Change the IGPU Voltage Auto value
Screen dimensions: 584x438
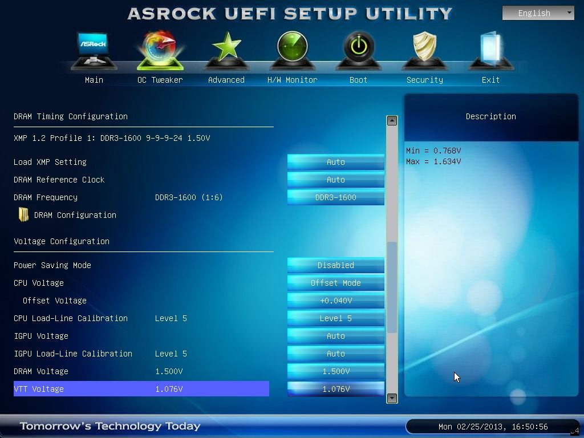(x=335, y=336)
